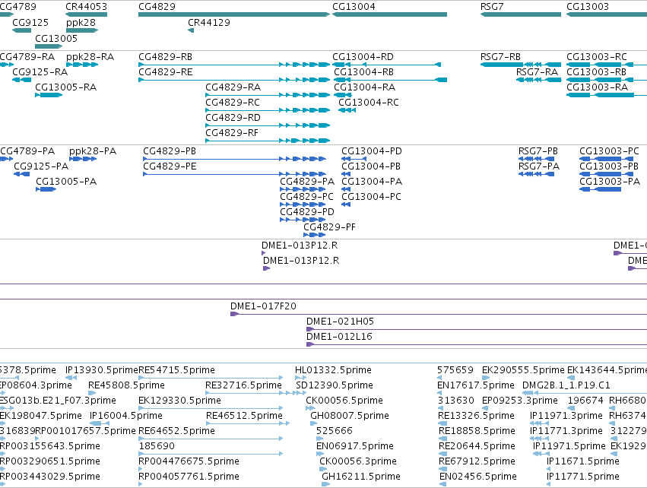Click EST EN02456.5prime
The height and width of the screenshot is (488, 647).
442,484
